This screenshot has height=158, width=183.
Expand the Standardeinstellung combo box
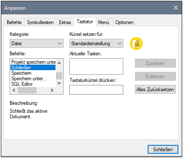[96, 44]
